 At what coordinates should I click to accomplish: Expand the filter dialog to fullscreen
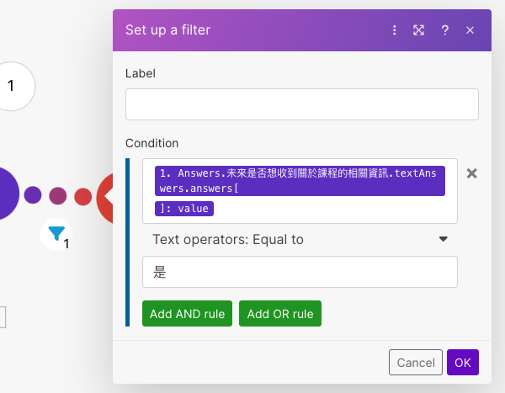[x=418, y=30]
